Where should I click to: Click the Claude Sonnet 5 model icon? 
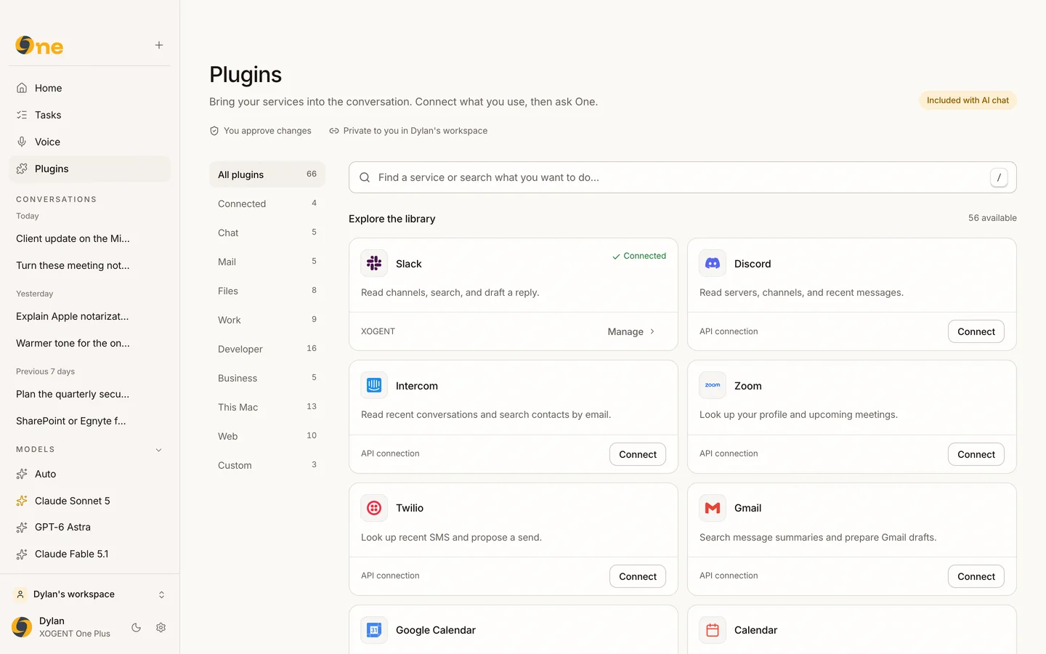coord(22,501)
